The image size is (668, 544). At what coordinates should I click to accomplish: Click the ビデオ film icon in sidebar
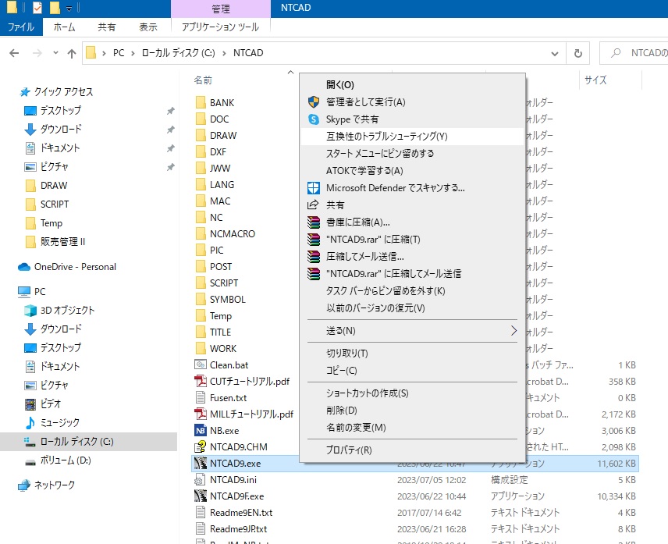coord(30,404)
